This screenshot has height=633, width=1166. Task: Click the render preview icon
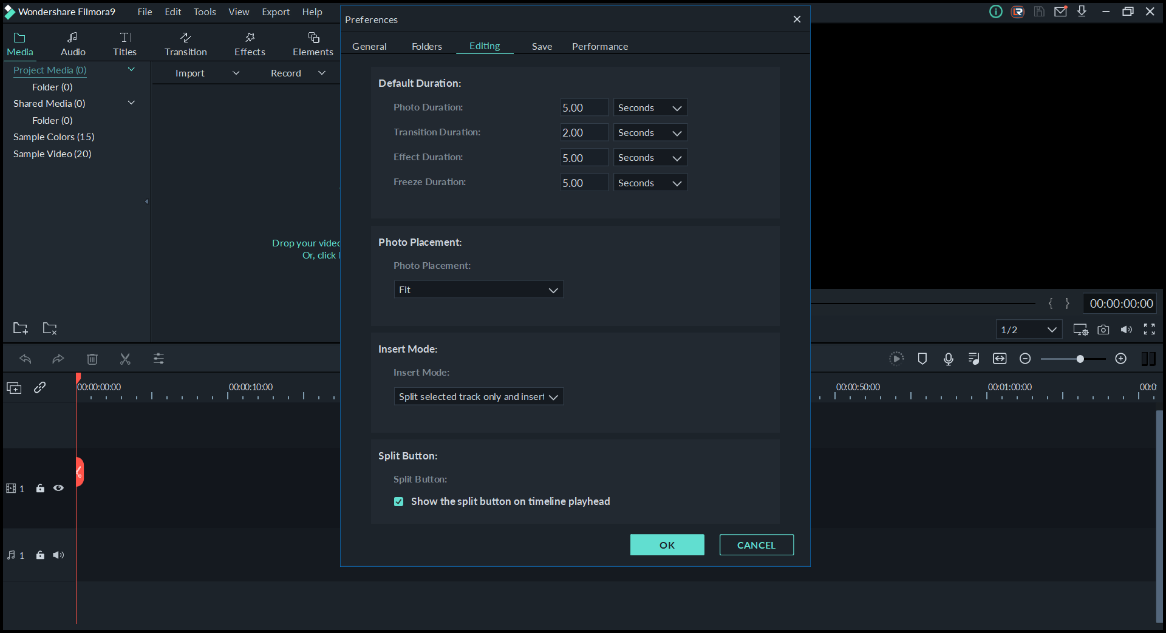(x=896, y=359)
